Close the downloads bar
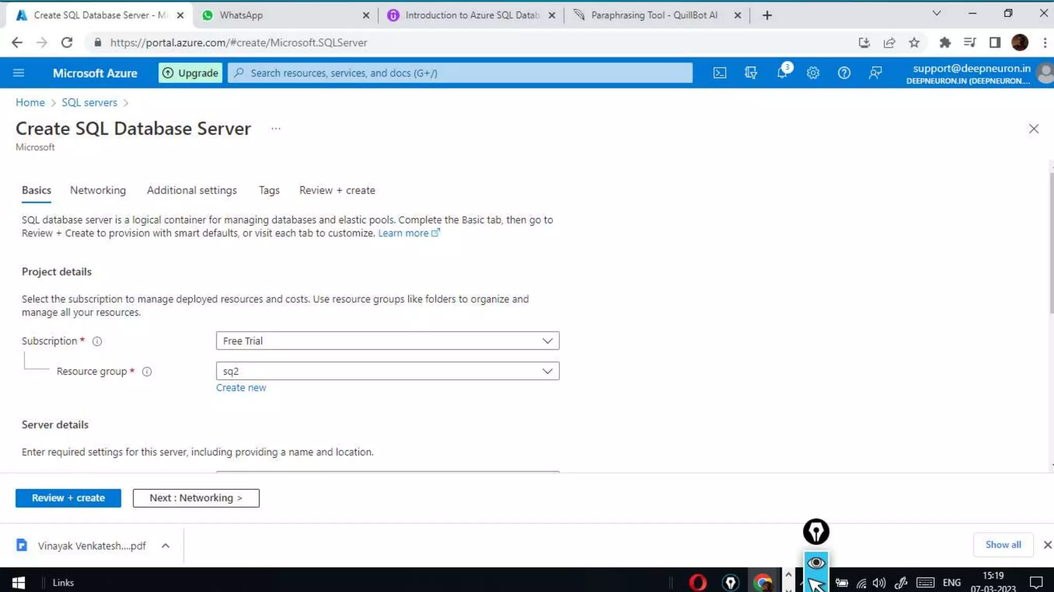This screenshot has height=592, width=1054. pyautogui.click(x=1047, y=545)
